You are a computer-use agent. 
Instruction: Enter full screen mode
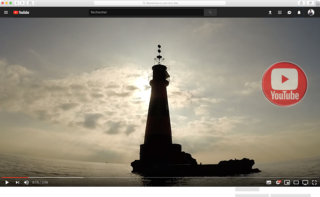[x=314, y=182]
